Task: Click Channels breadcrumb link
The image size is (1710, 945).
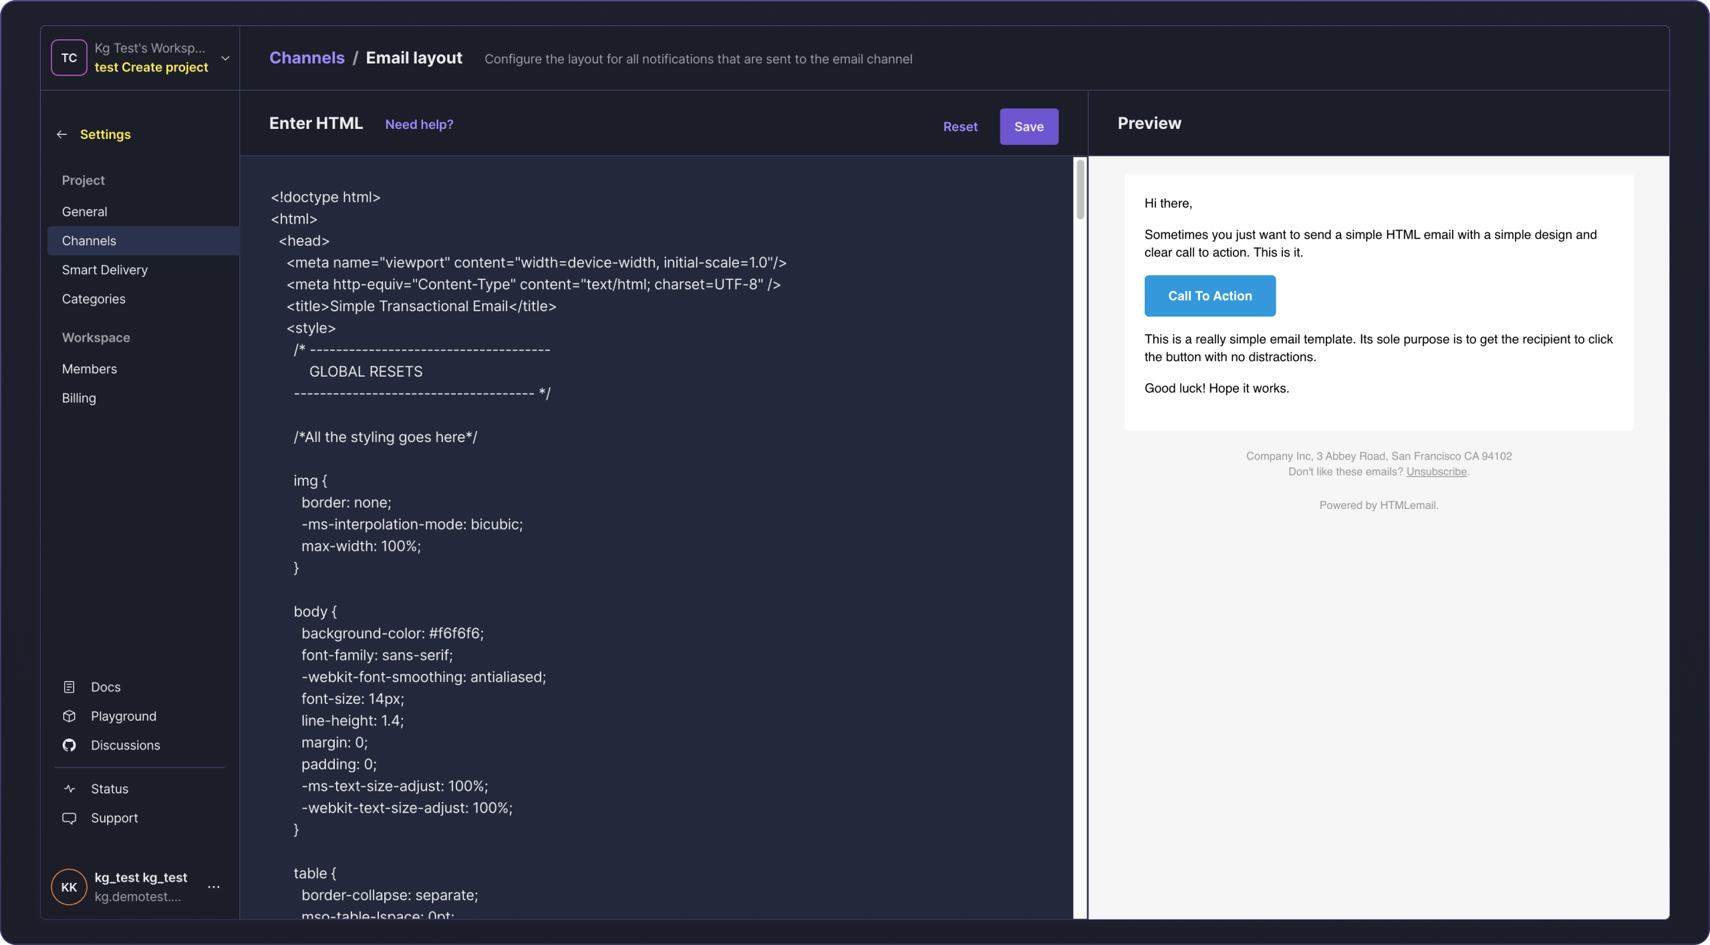Action: [x=307, y=58]
